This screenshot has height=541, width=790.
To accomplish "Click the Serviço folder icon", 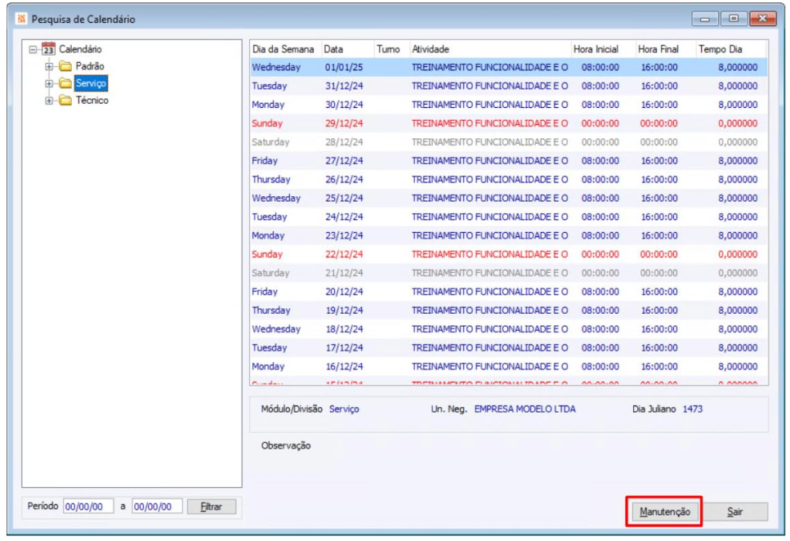I will 65,83.
